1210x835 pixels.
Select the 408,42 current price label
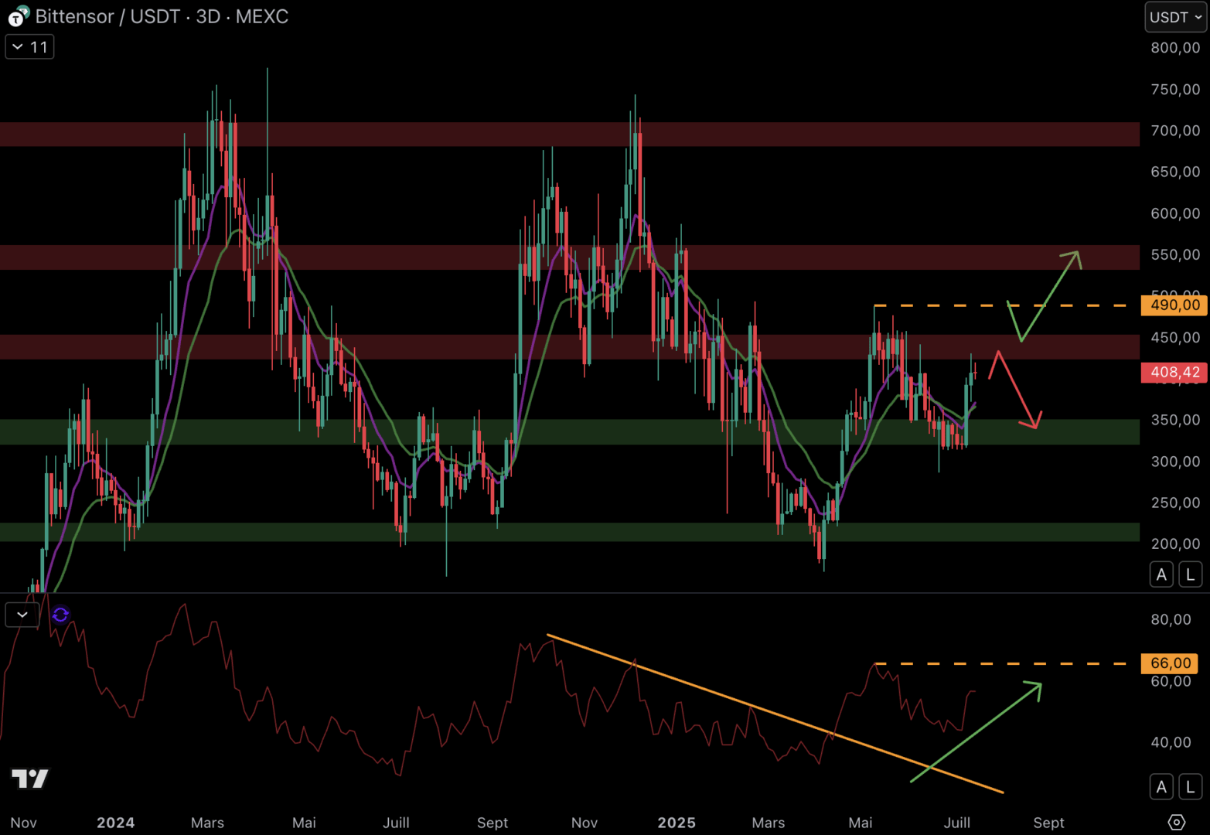(1174, 373)
